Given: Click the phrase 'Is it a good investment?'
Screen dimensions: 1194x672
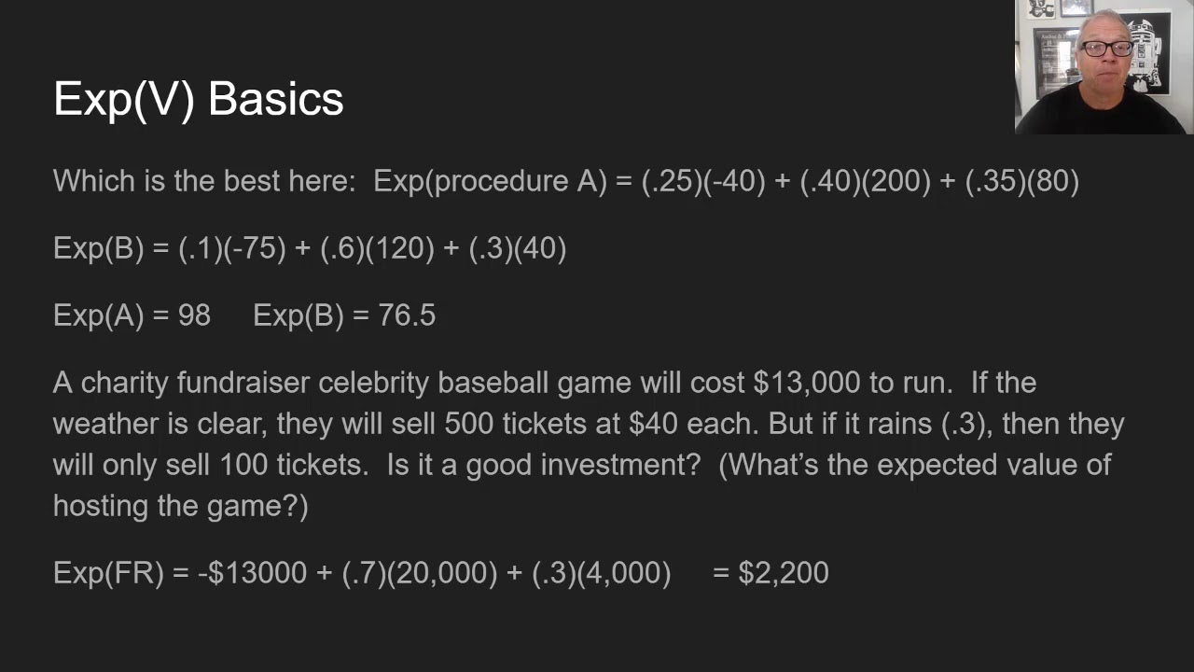Looking at the screenshot, I should point(543,465).
